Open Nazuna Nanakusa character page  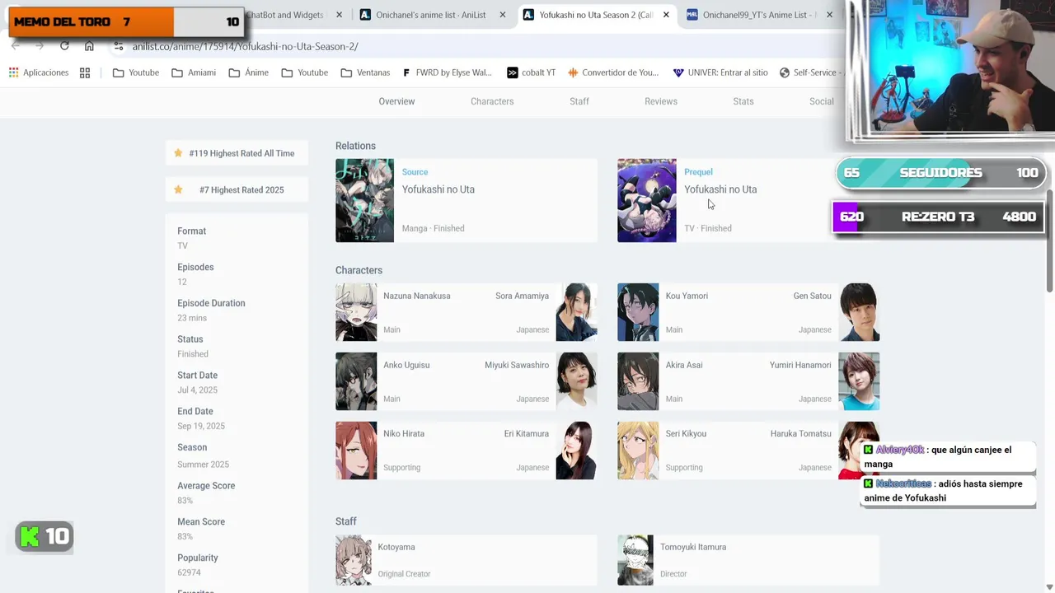coord(416,296)
